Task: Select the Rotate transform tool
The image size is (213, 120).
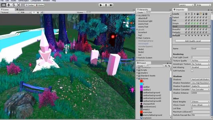Action: 14,5
